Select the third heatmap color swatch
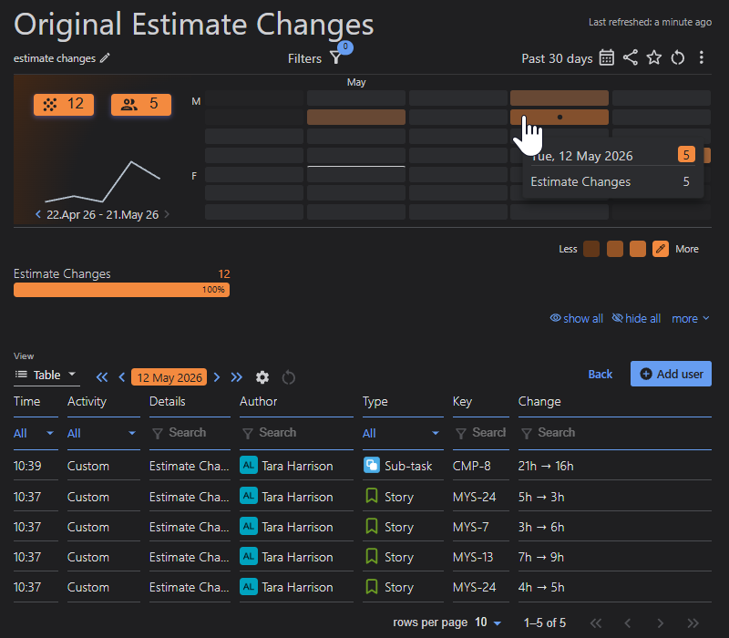Viewport: 729px width, 638px height. (637, 249)
